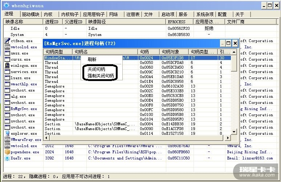Sort by EPROCESS column header
The image size is (281, 182).
point(180,22)
